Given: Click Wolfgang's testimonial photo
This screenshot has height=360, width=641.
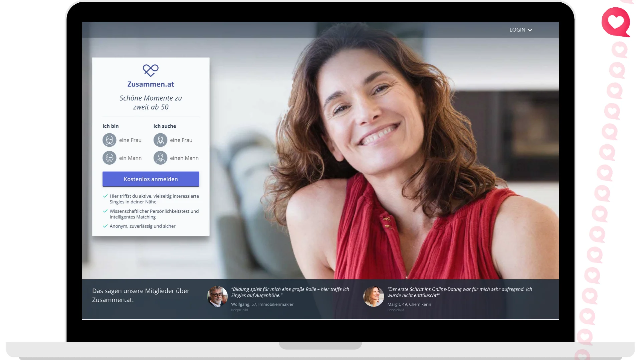Looking at the screenshot, I should [217, 296].
